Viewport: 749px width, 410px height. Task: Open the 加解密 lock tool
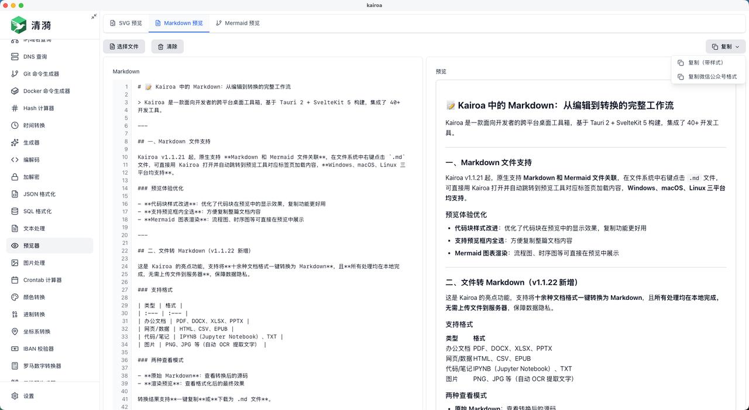click(x=50, y=177)
